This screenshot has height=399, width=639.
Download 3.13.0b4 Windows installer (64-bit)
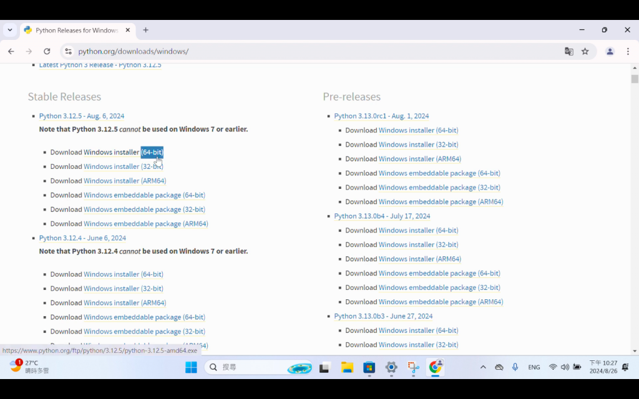[419, 230]
